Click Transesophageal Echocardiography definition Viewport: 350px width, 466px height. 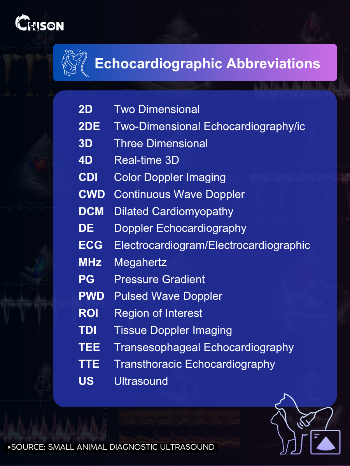(204, 348)
